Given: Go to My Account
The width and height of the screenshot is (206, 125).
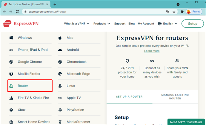Looking at the screenshot, I should click(146, 24).
